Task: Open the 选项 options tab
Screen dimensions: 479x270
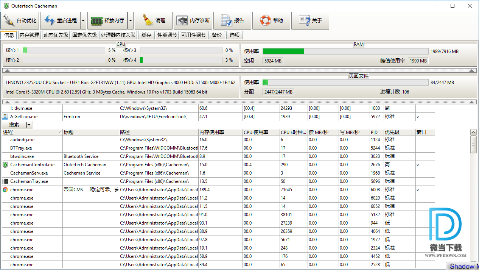Action: tap(235, 35)
